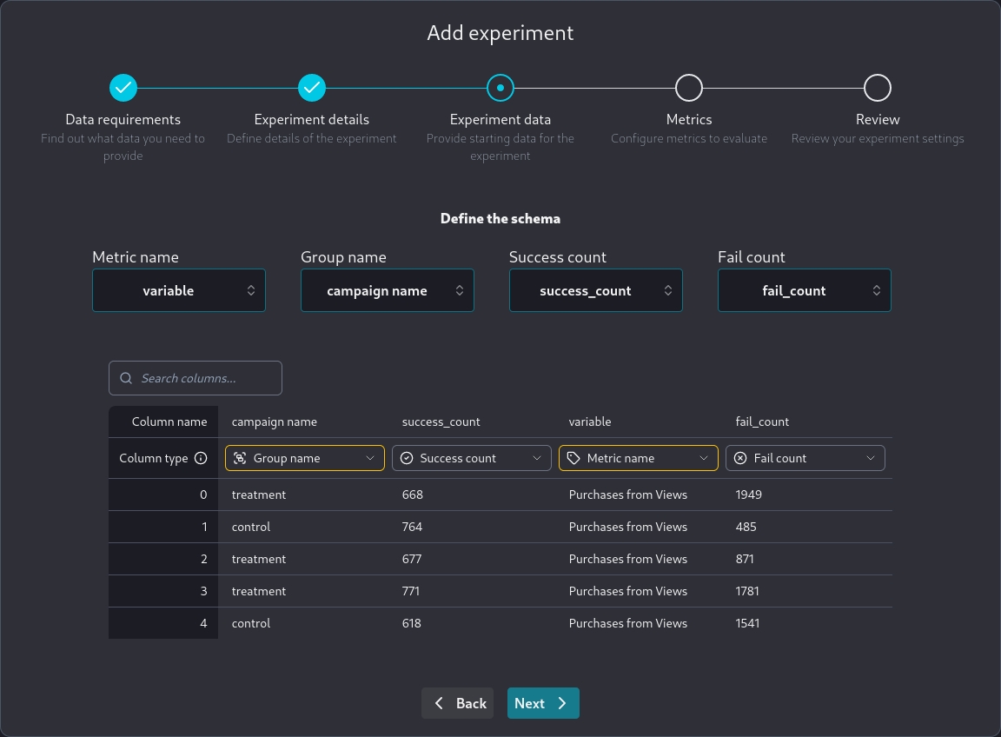Screen dimensions: 1001x737
Task: Click the Group name scan icon
Action: coord(240,458)
